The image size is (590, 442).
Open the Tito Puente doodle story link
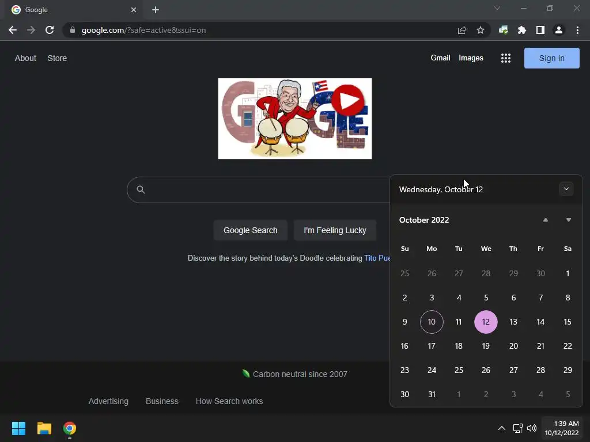point(377,258)
